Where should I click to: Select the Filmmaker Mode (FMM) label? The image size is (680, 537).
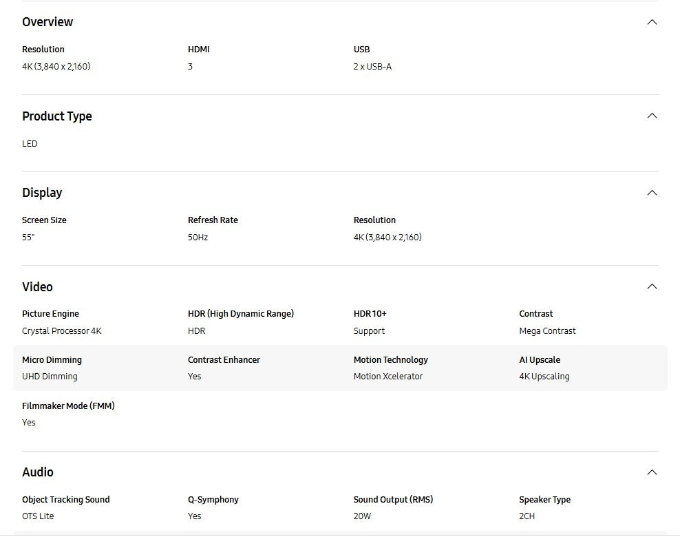[68, 406]
